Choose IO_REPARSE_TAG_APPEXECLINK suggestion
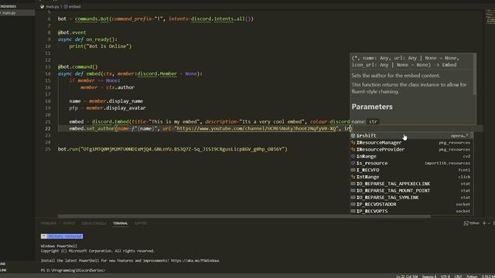495x278 pixels. (411, 184)
